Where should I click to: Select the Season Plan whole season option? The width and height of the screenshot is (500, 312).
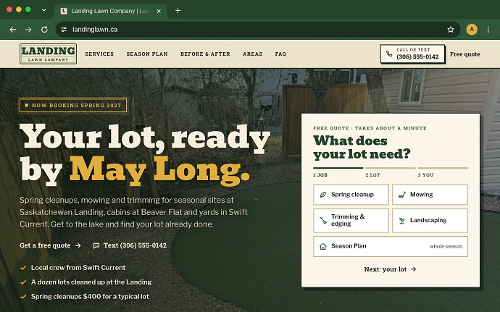click(x=391, y=246)
